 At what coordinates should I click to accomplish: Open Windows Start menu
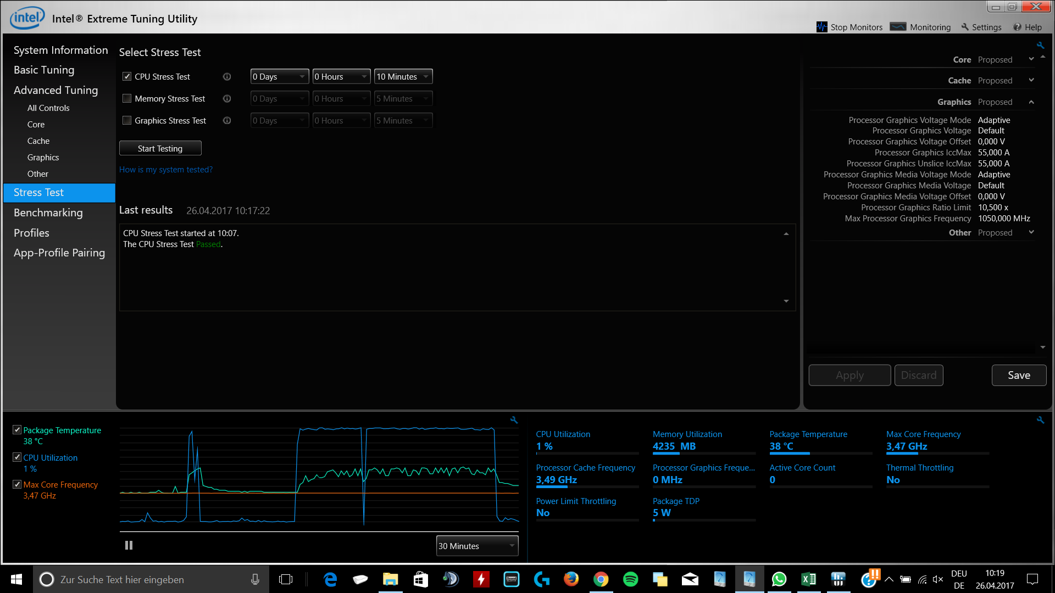coord(16,579)
